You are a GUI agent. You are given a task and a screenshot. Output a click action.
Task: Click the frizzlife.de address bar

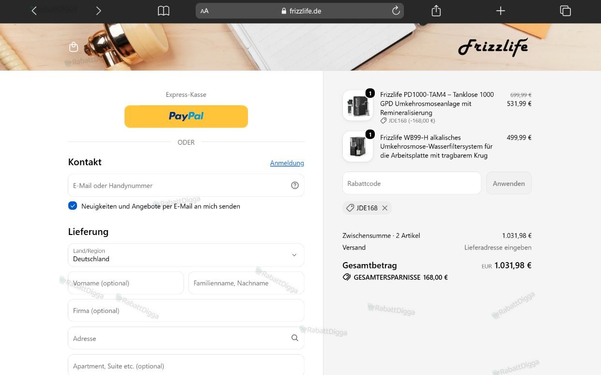point(300,11)
